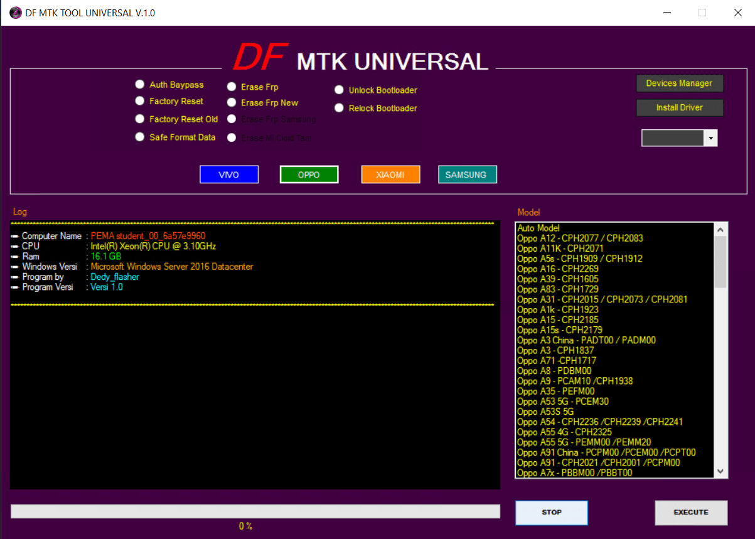Select Unlock Bootloader
The image size is (755, 539).
coord(339,89)
